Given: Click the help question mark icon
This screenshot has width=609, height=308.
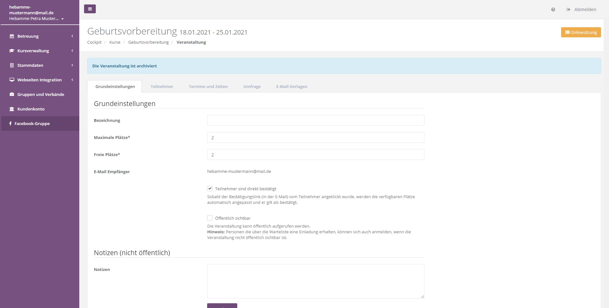Looking at the screenshot, I should (x=553, y=10).
